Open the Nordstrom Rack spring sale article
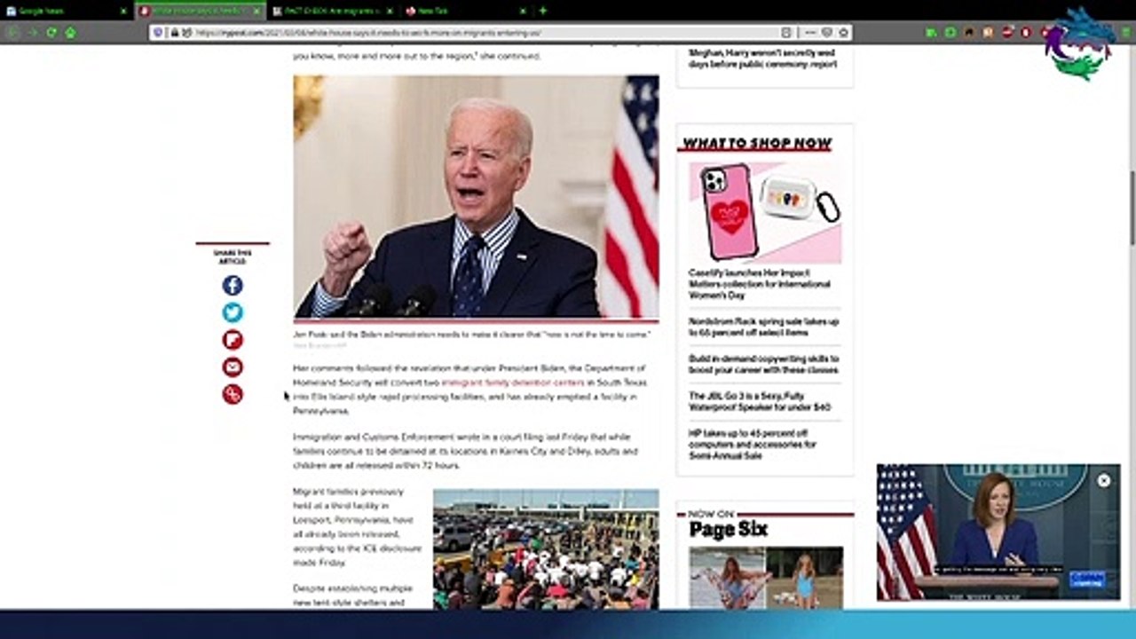The image size is (1136, 639). pyautogui.click(x=763, y=327)
